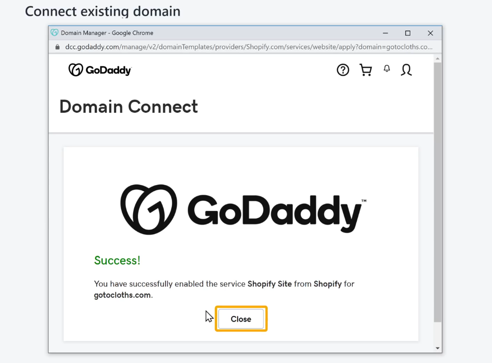Viewport: 492px width, 363px height.
Task: Click the green Success! text
Action: [117, 261]
